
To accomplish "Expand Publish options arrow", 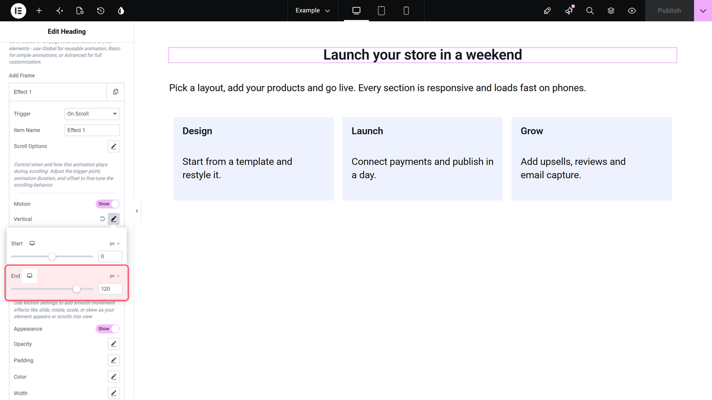I will 703,11.
